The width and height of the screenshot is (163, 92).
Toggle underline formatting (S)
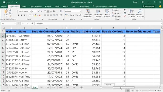tap(24, 15)
